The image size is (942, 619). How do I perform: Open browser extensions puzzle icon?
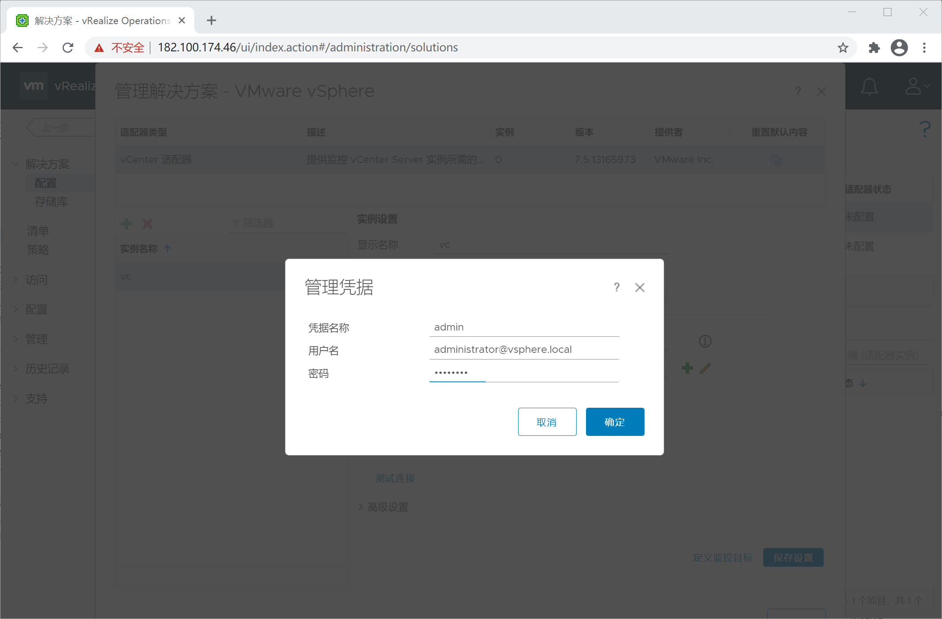point(874,47)
